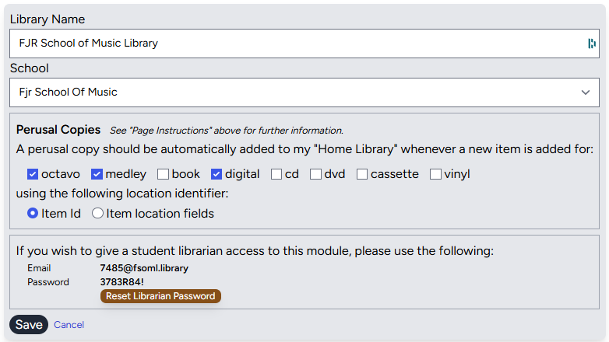This screenshot has height=342, width=609.
Task: Uncheck the digital checkbox
Action: tap(216, 174)
